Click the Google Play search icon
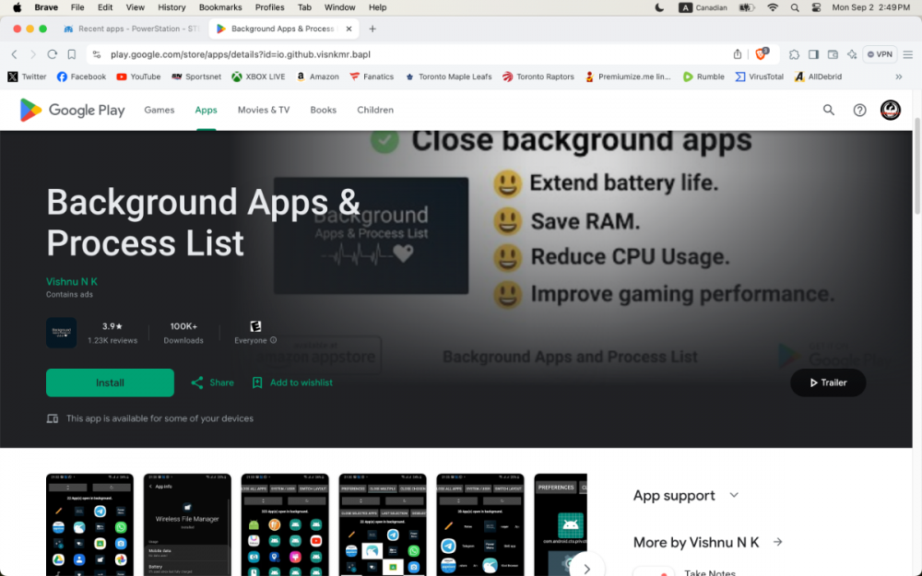 (x=828, y=111)
